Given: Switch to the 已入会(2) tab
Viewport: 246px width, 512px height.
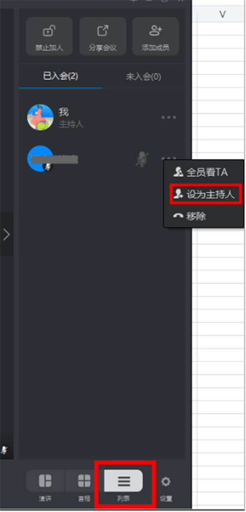Looking at the screenshot, I should 61,76.
